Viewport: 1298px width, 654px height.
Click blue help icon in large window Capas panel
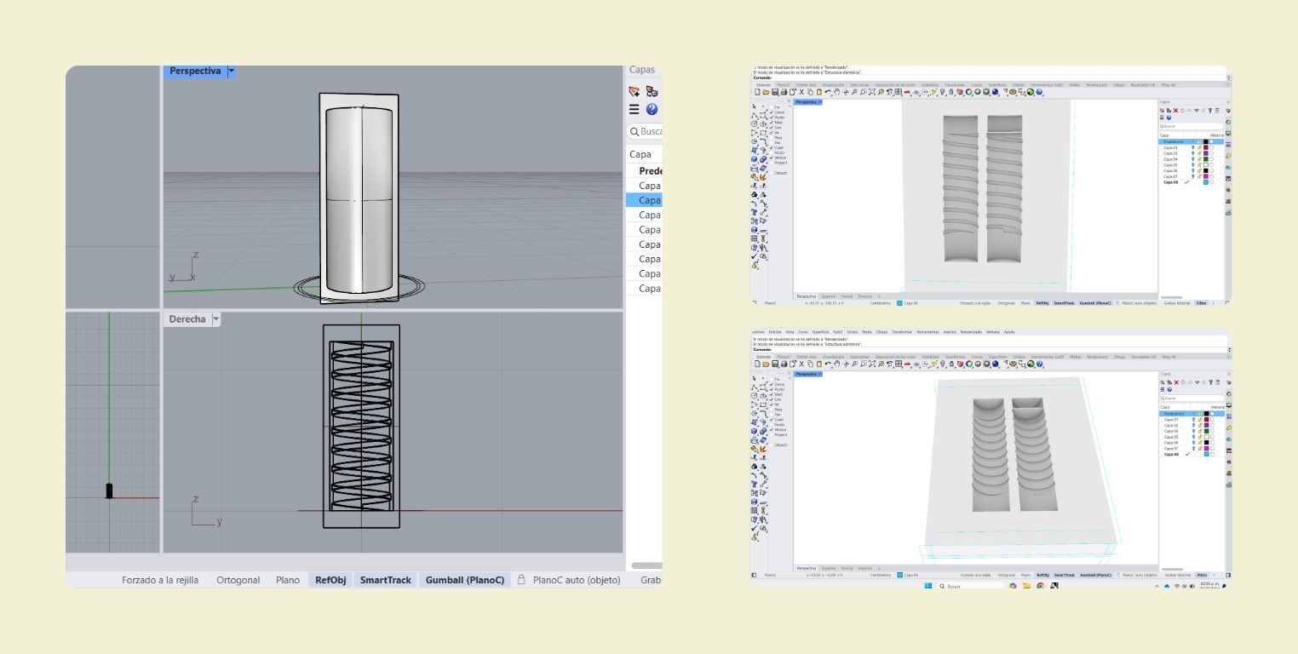pos(652,109)
